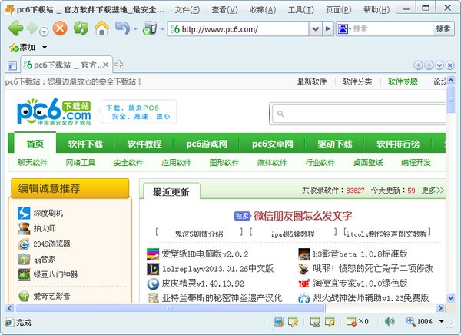Screen dimensions: 461x335
Task: Click the 添加 favorites star icon
Action: coord(14,48)
